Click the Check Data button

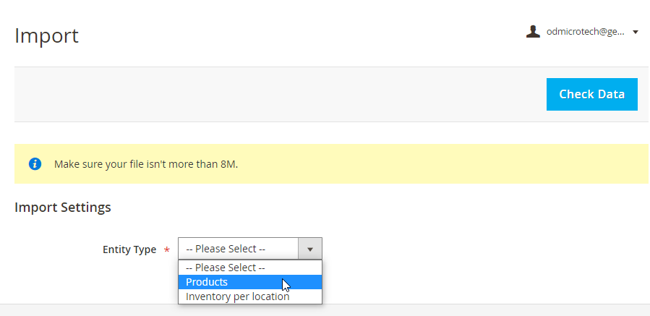tap(592, 94)
